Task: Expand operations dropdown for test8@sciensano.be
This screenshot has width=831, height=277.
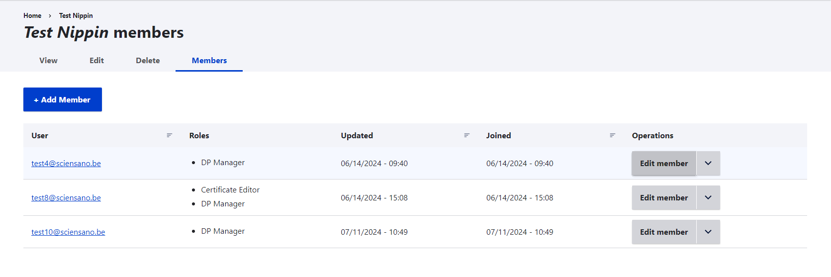Action: (708, 198)
